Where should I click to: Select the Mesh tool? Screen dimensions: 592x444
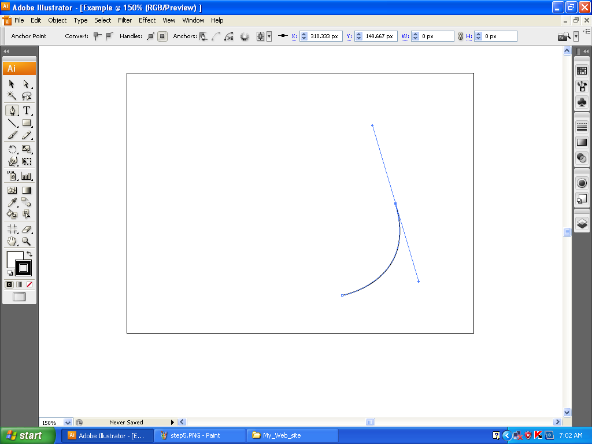click(x=12, y=190)
